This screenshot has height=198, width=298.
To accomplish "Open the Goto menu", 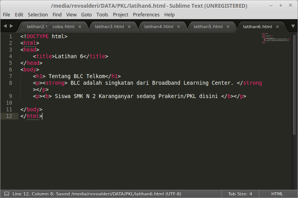I will [x=87, y=14].
